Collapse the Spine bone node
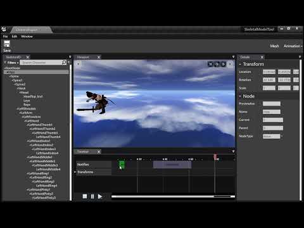This screenshot has height=228, width=304. point(9,77)
